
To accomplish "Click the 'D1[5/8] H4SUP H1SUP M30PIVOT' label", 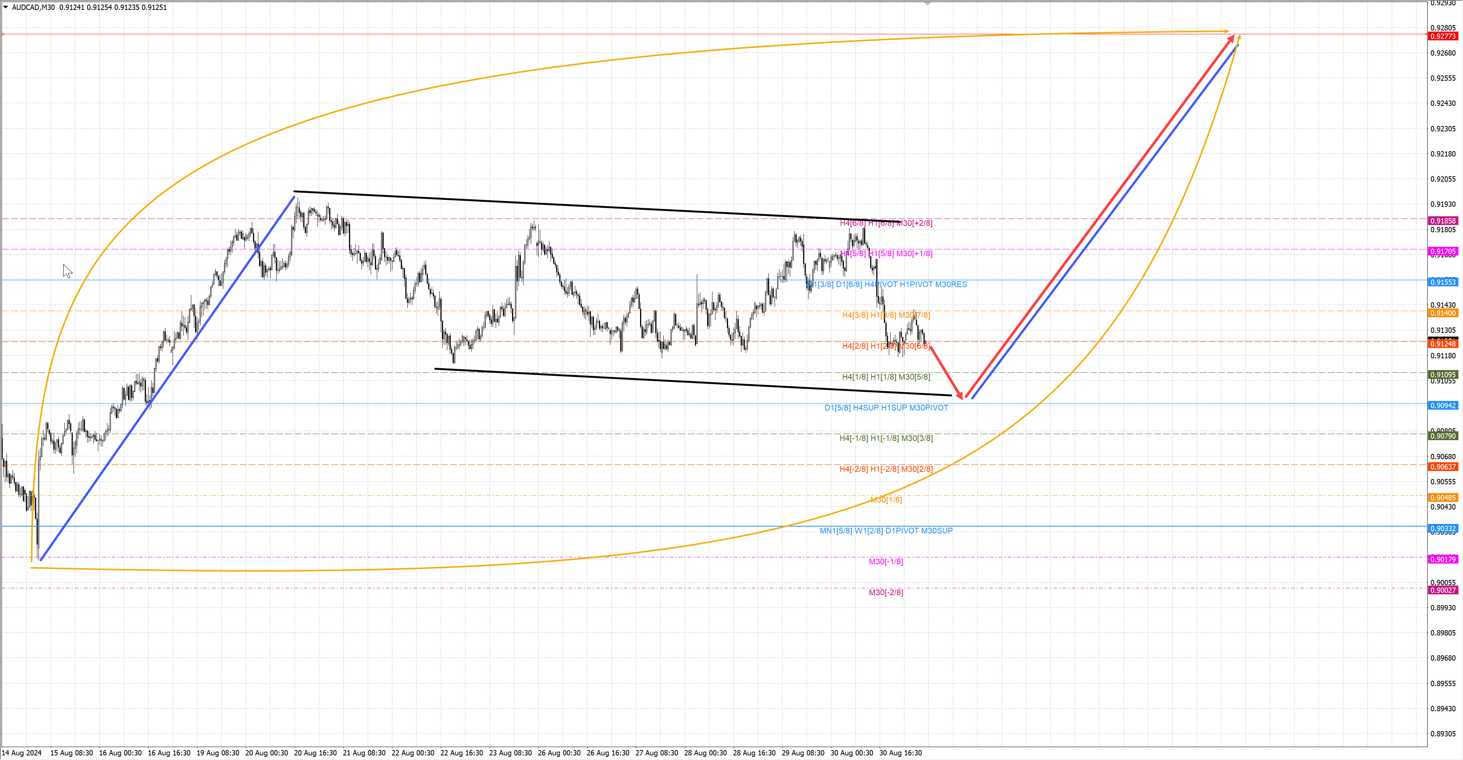I will click(886, 407).
